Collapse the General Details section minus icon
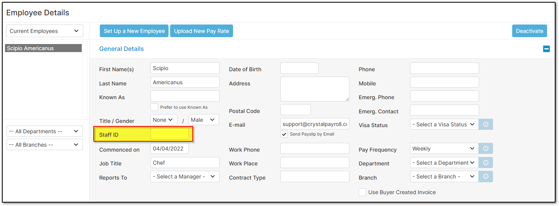559x206 pixels. [x=546, y=49]
